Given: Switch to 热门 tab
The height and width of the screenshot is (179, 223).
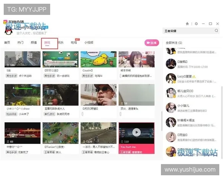Looking at the screenshot, I should [x=20, y=43].
